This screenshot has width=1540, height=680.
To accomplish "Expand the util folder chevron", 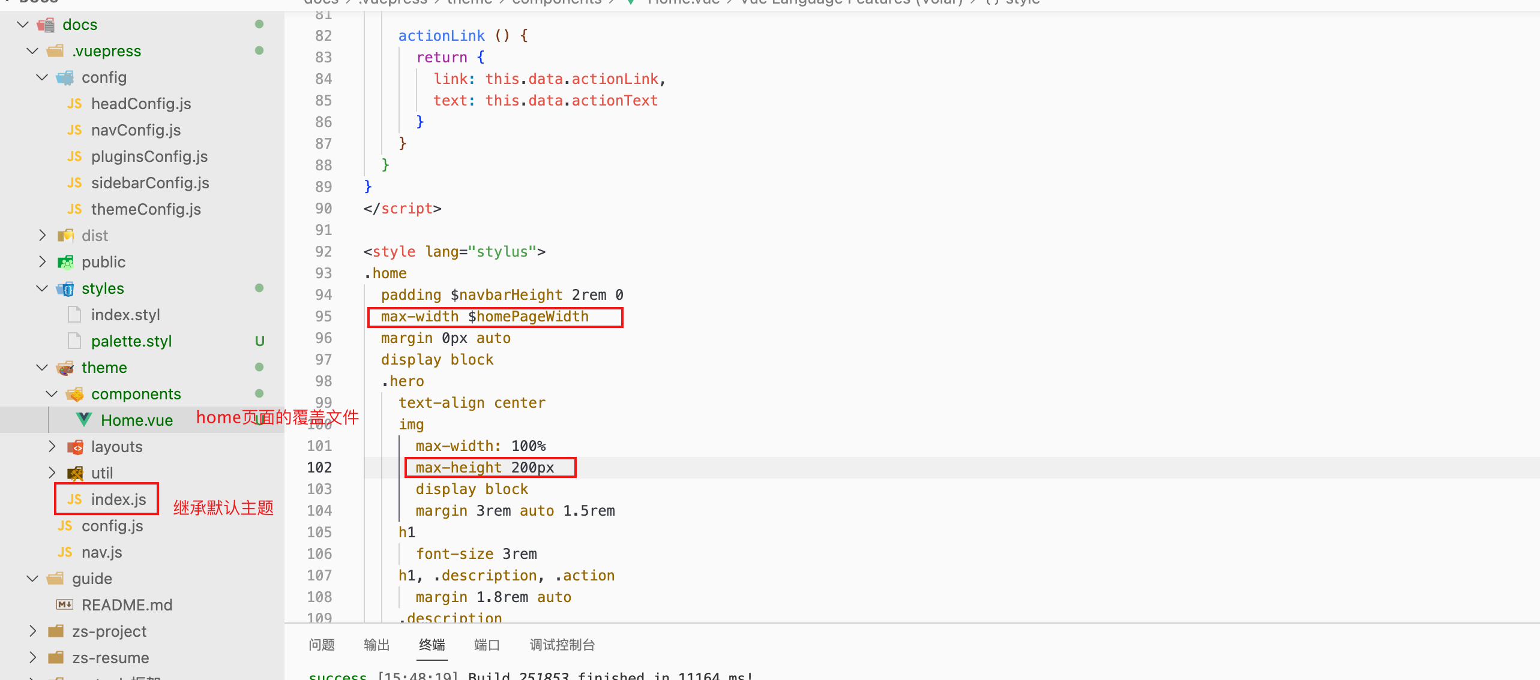I will [x=52, y=473].
